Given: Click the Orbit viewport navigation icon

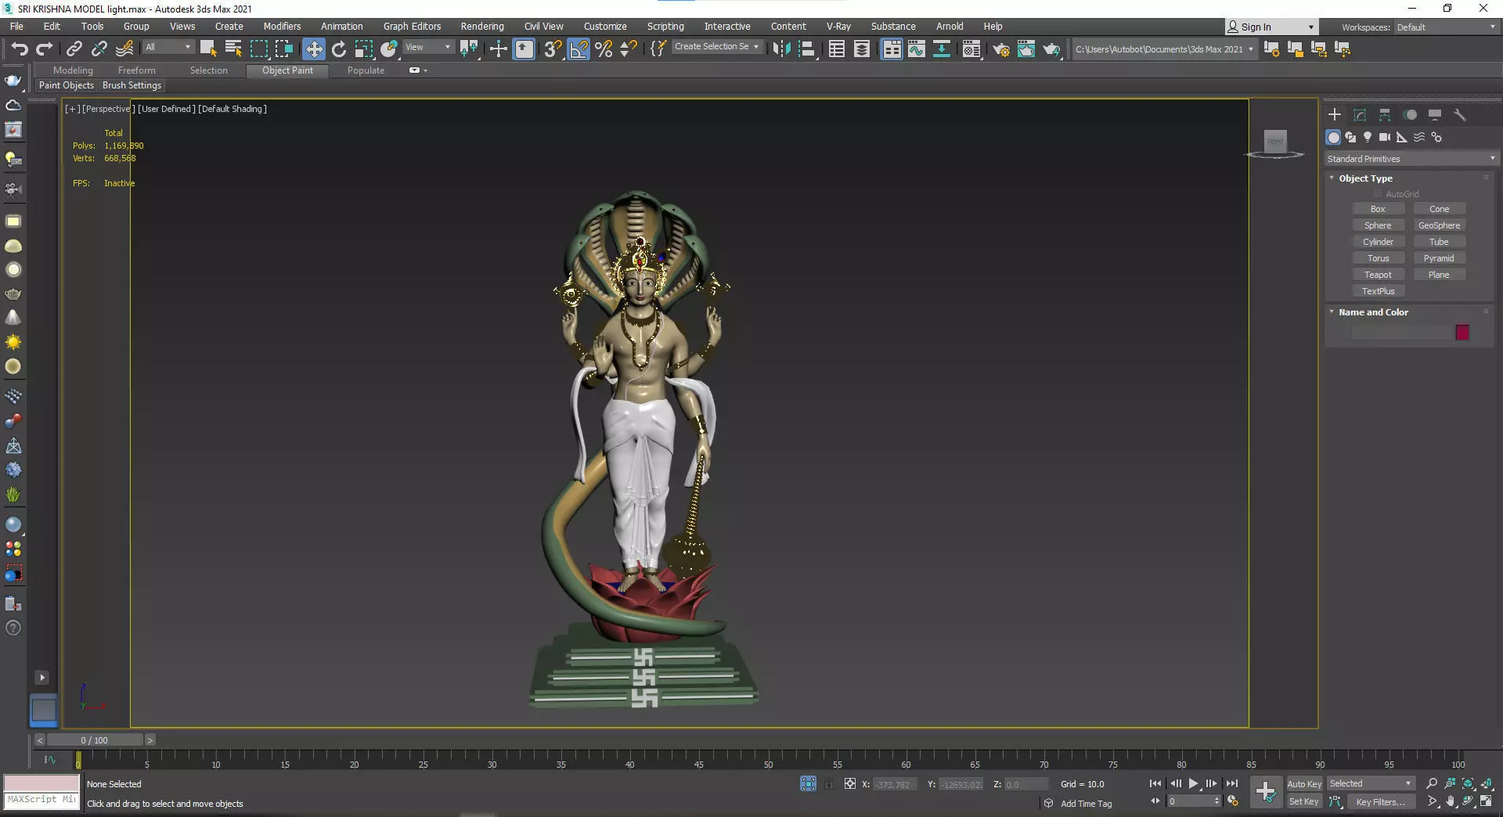Looking at the screenshot, I should click(x=1468, y=801).
